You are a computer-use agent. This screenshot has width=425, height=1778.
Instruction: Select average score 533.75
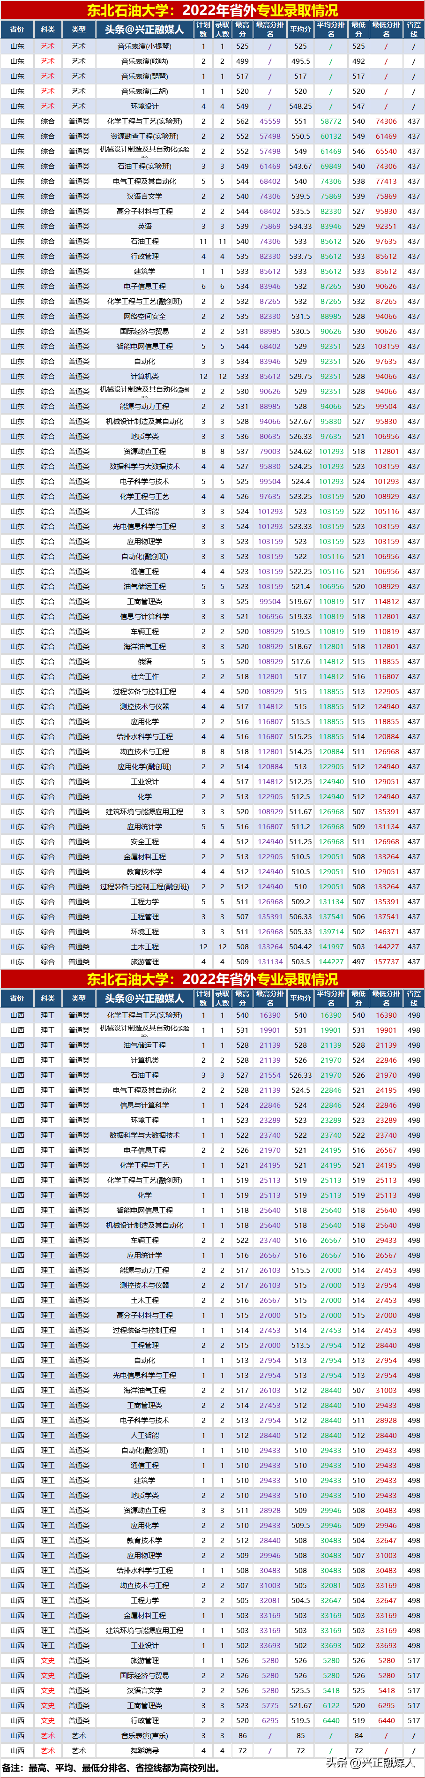click(x=300, y=257)
